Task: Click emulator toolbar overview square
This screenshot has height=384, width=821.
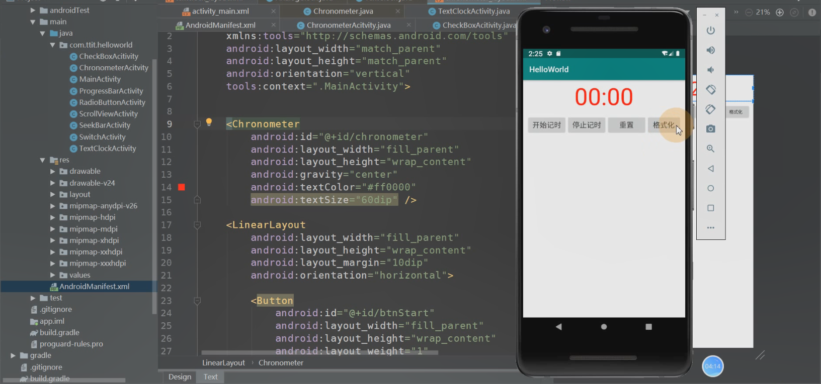Action: (711, 208)
